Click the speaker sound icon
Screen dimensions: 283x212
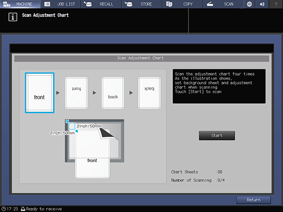coord(262,4)
